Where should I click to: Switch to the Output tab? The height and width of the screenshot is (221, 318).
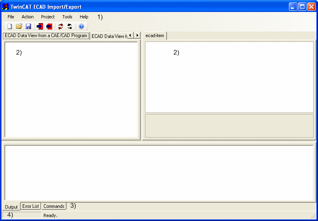[x=11, y=207]
